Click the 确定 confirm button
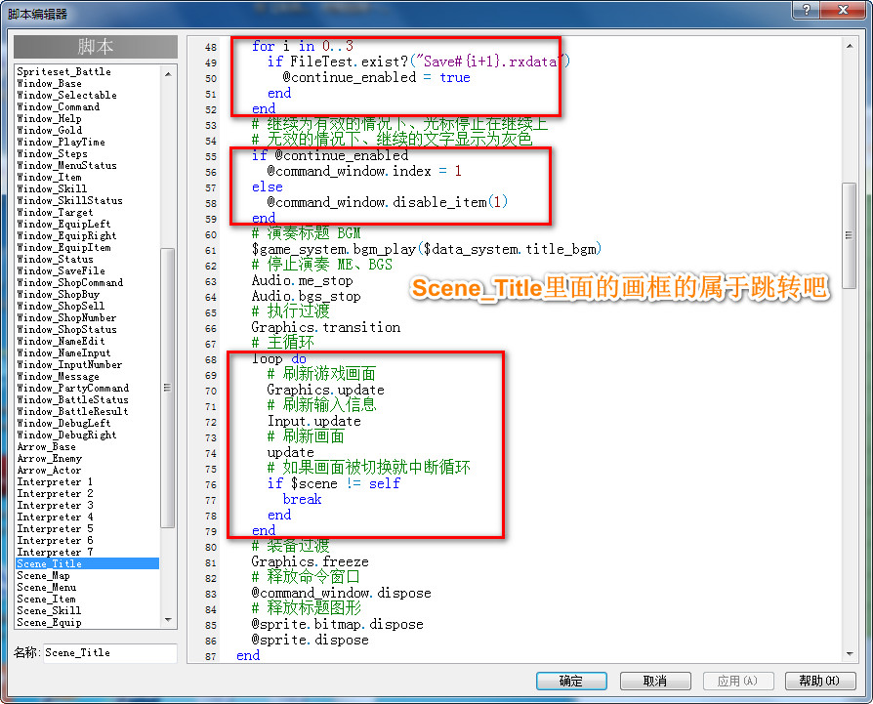This screenshot has width=873, height=704. 571,681
